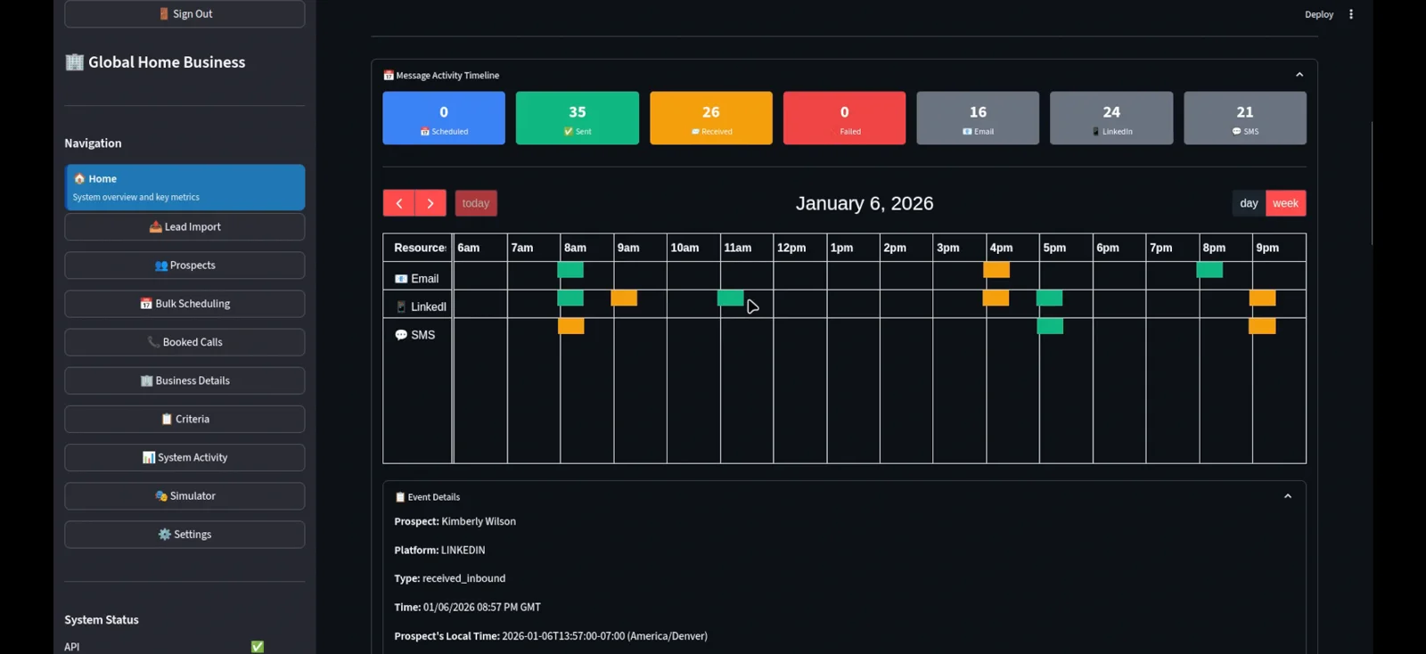This screenshot has height=654, width=1426.
Task: Collapse the Message Activity Timeline panel
Action: click(1299, 75)
